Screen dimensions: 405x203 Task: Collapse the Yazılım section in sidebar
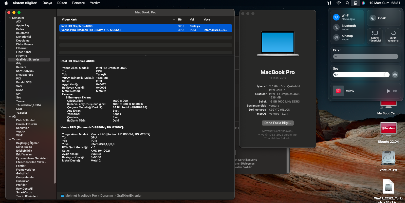[x=10, y=139]
